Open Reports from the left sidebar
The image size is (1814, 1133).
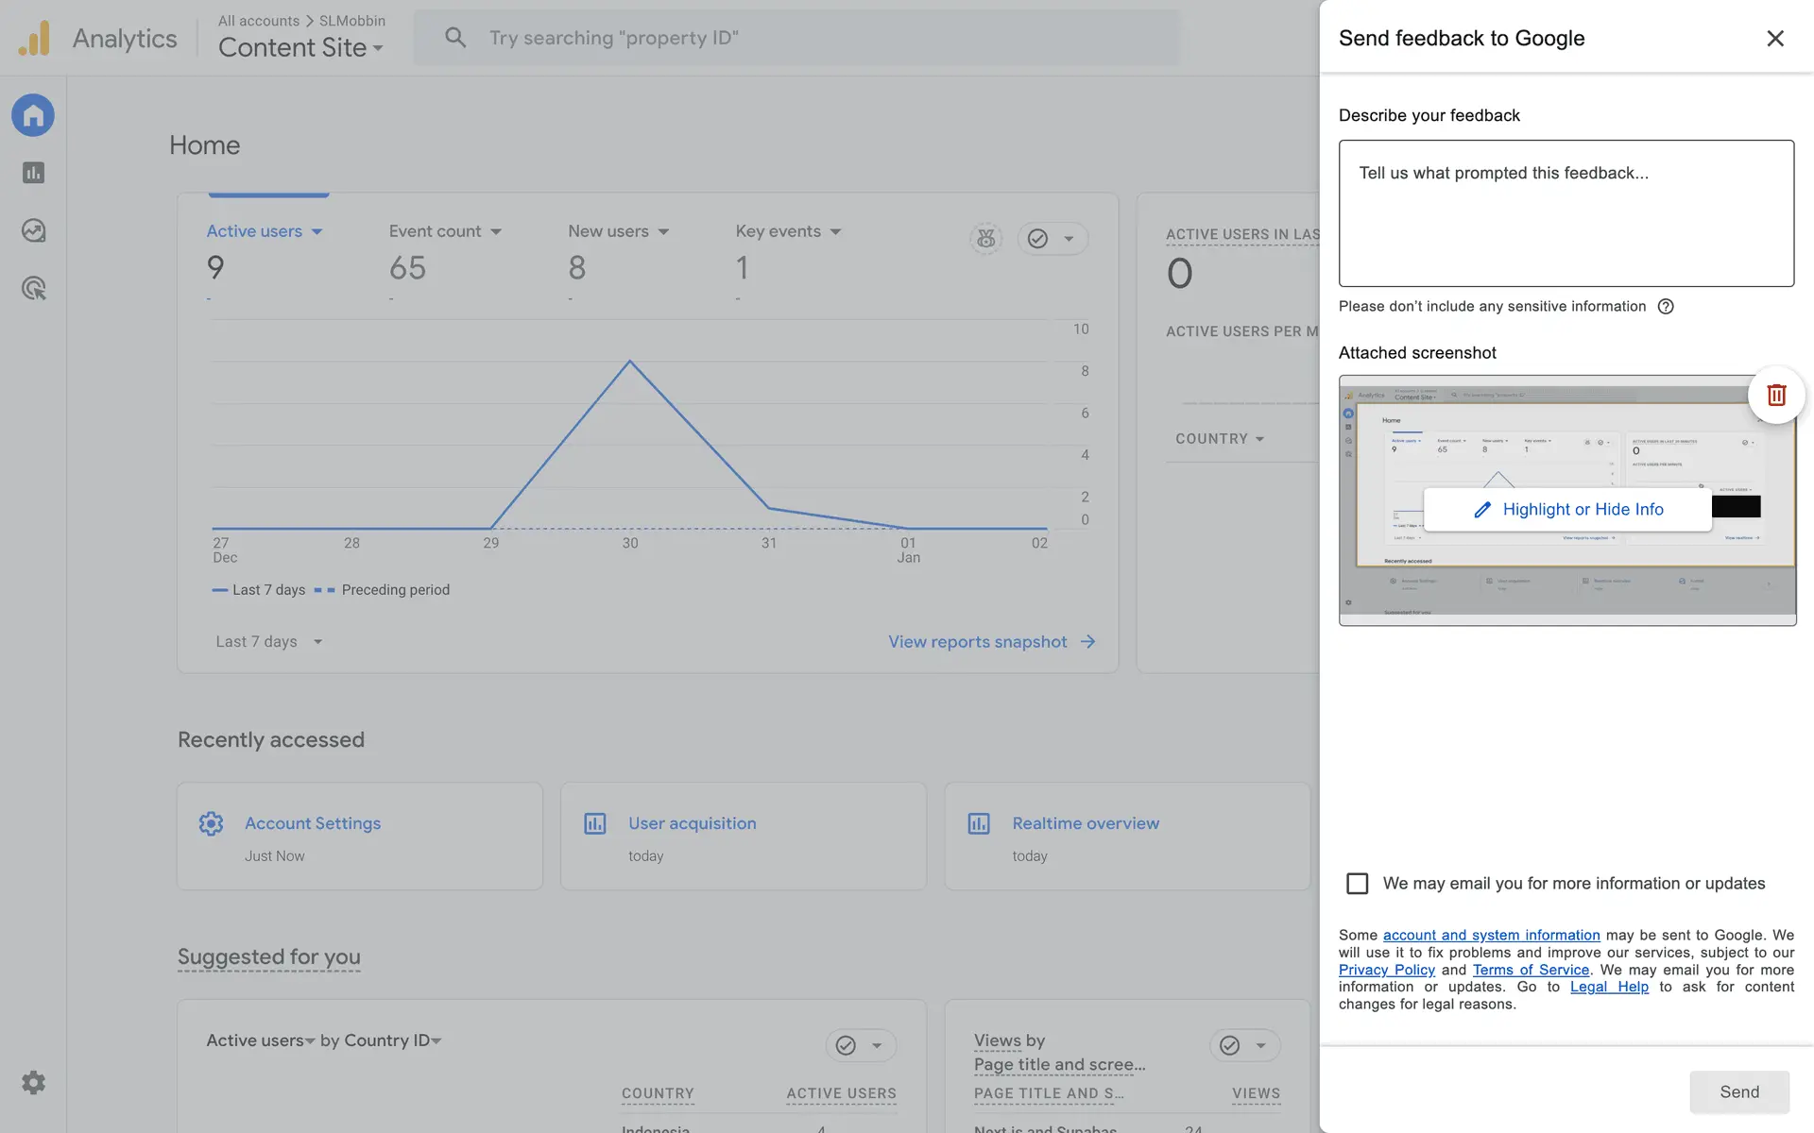(34, 173)
